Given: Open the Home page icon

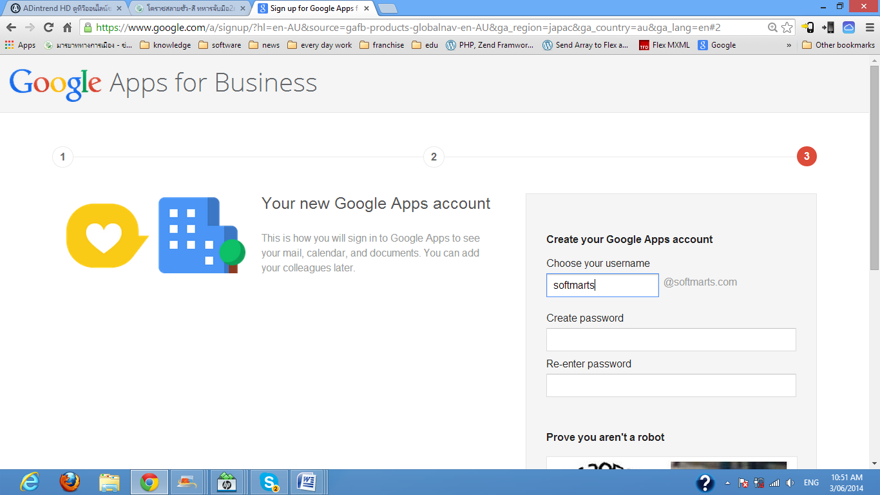Looking at the screenshot, I should [x=67, y=28].
